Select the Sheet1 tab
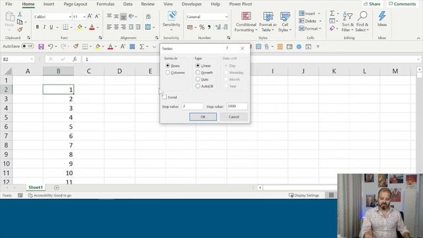The image size is (423, 238). 36,187
